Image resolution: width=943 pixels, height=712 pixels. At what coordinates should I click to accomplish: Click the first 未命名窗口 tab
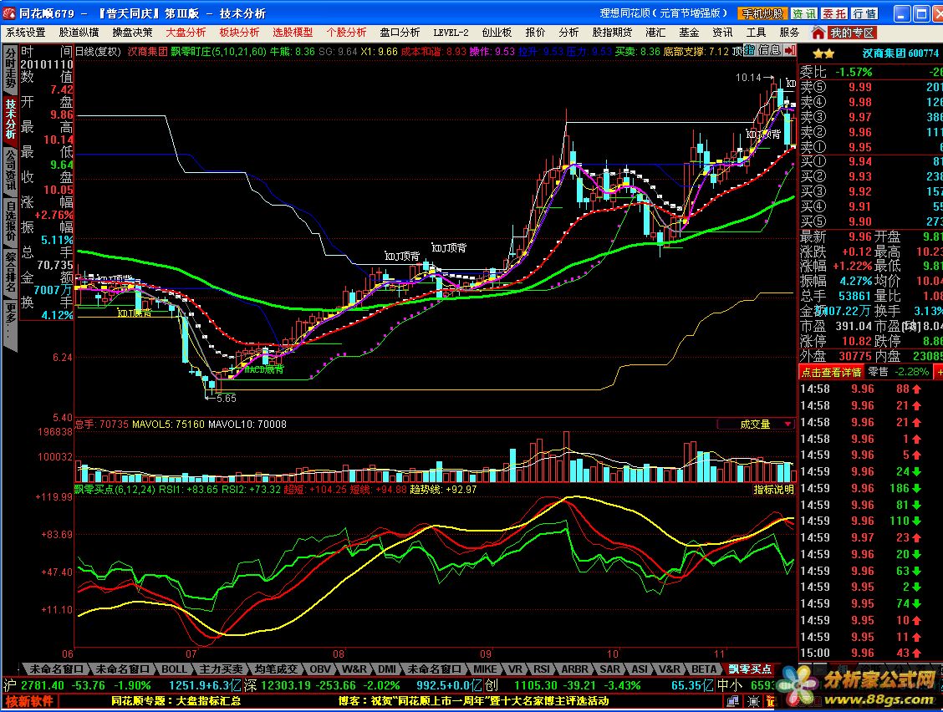pos(56,669)
